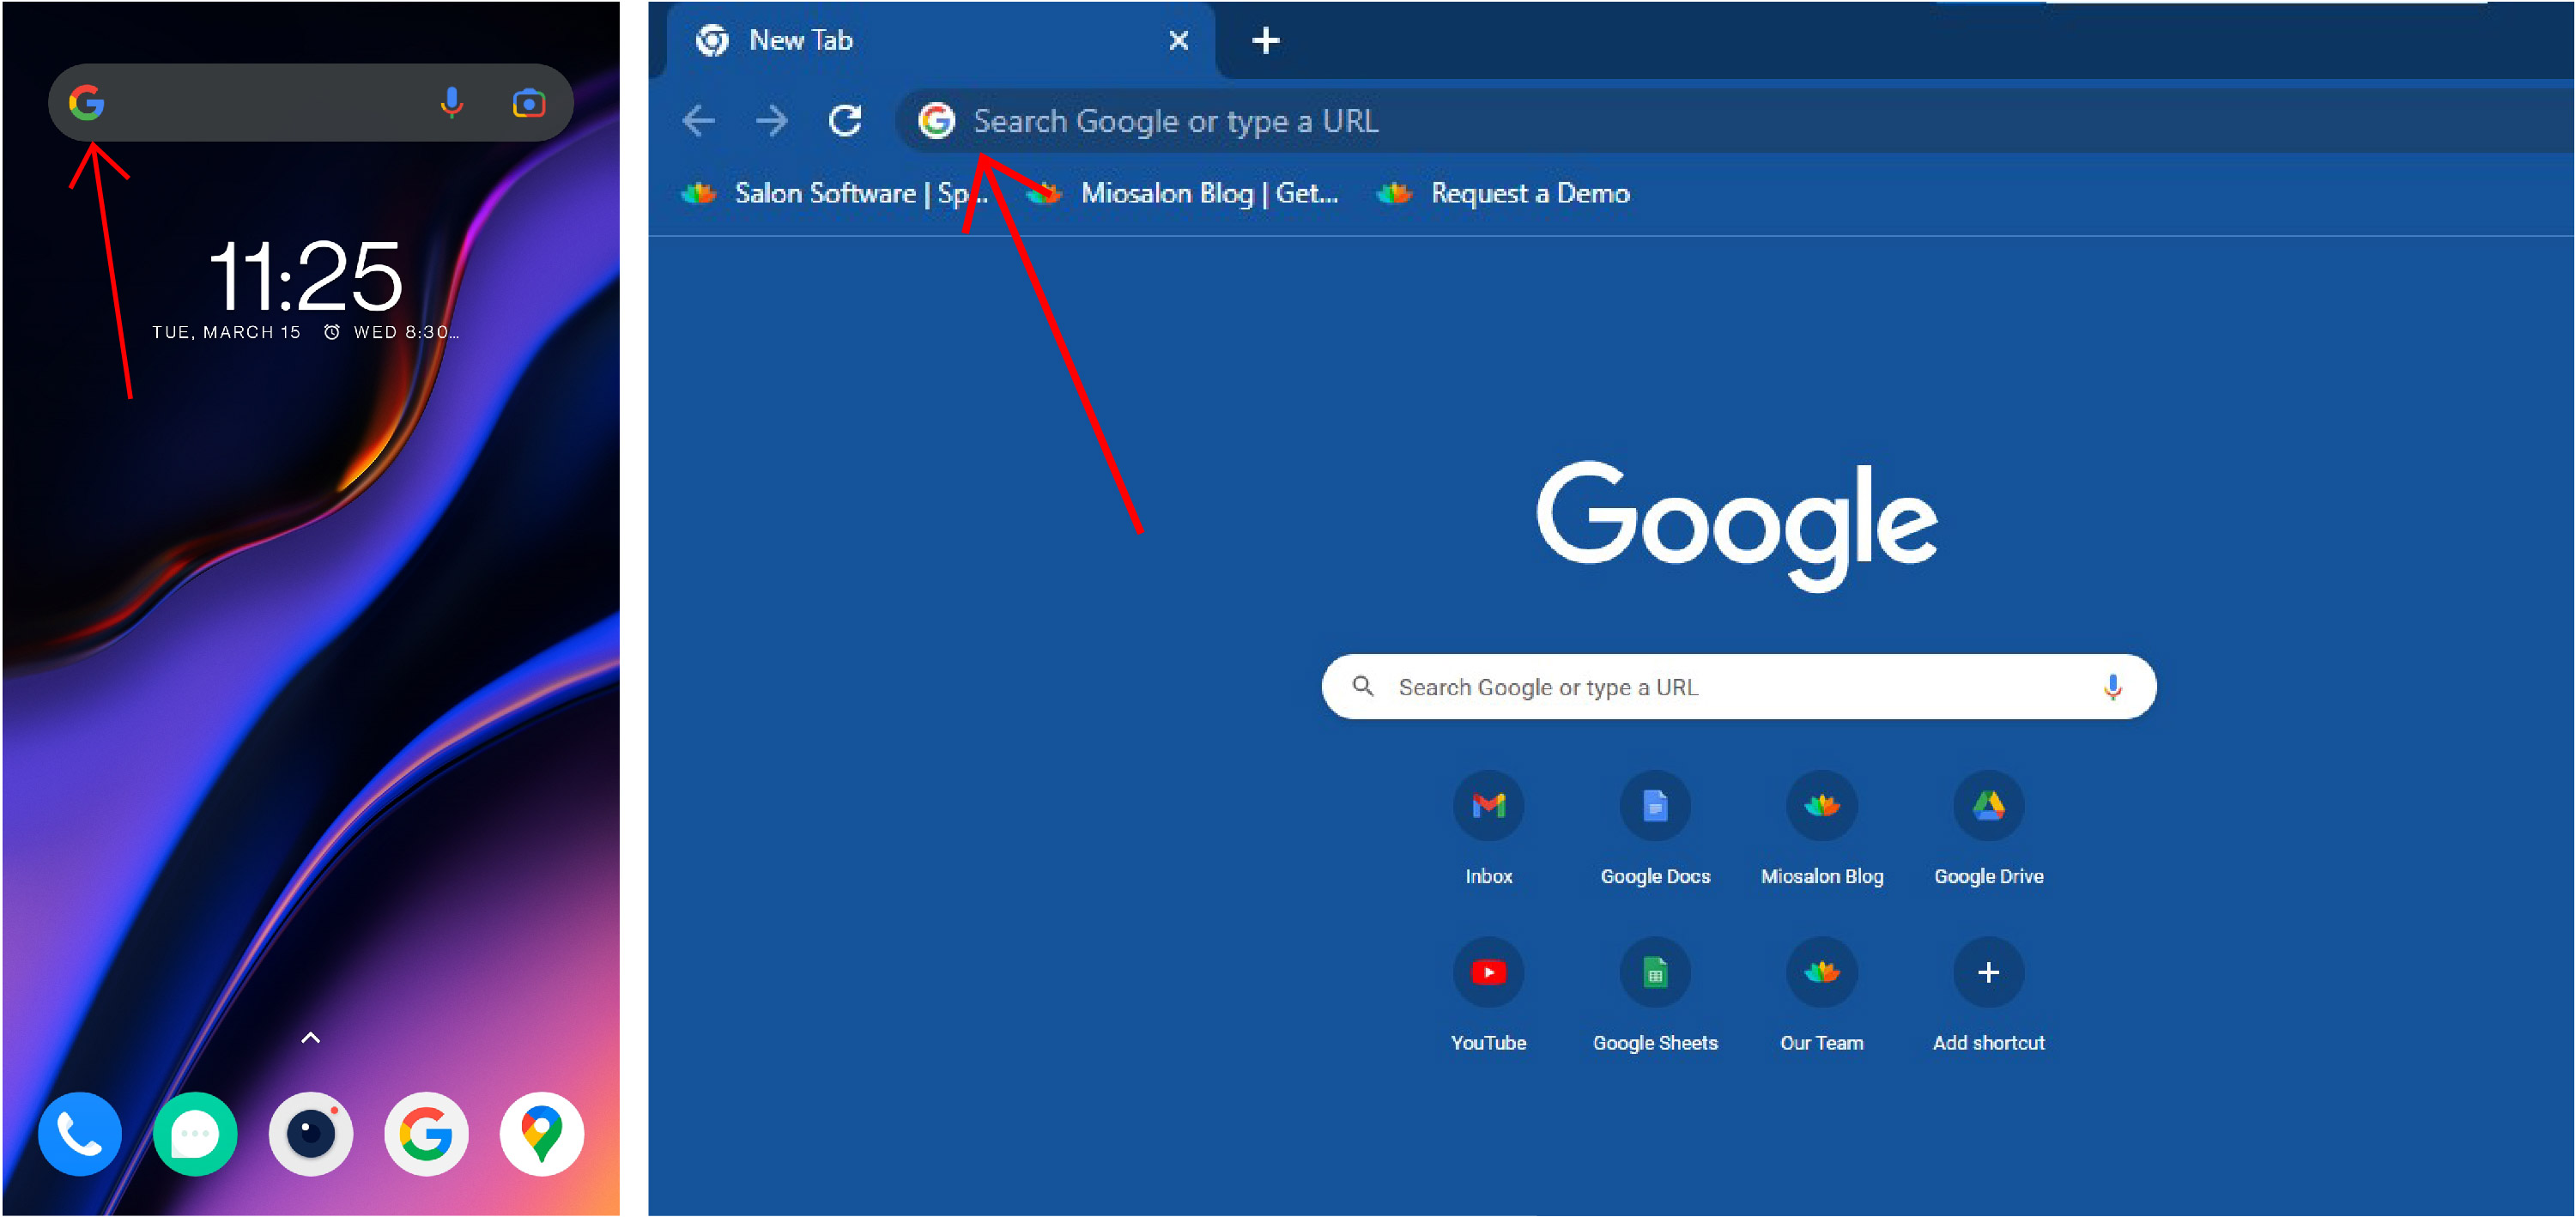Open the Our Team shortcut
The image size is (2576, 1217).
tap(1822, 995)
